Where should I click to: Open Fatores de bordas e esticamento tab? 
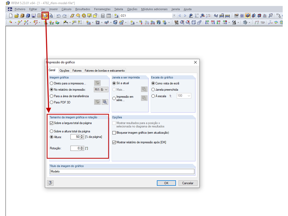pyautogui.click(x=105, y=70)
